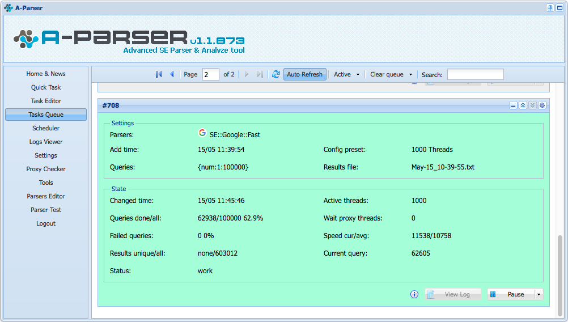The image size is (568, 322).
Task: Click the Search input field
Action: point(475,74)
